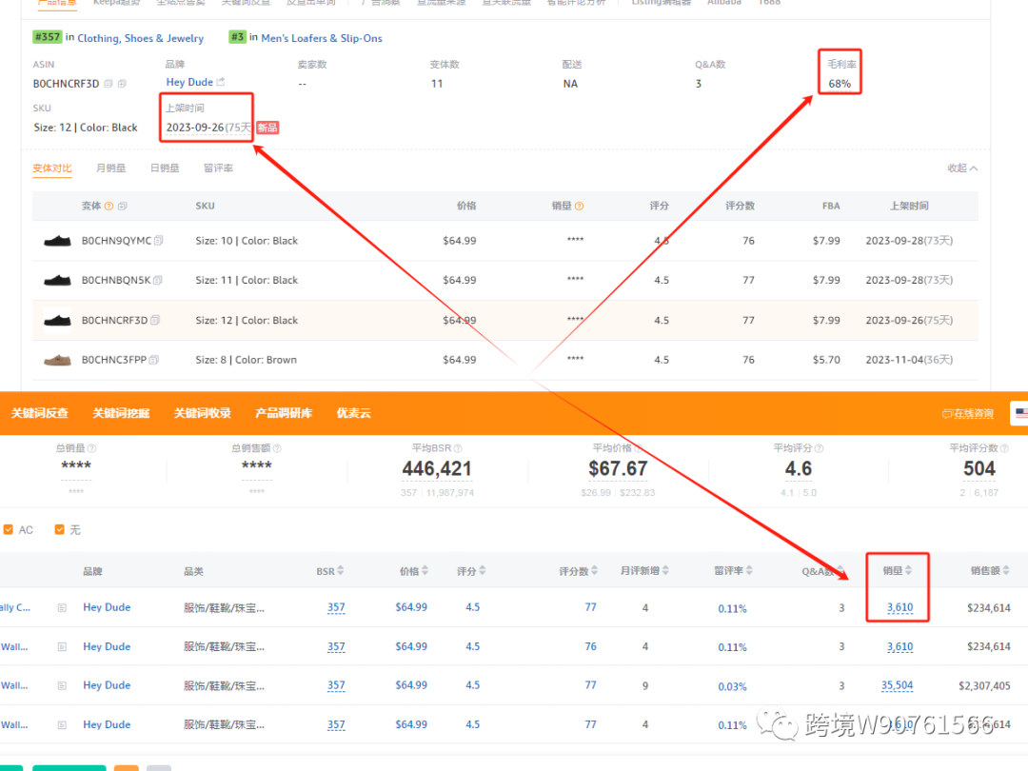Screen dimensions: 1028x771
Task: Collapse the variant panel with 收起
Action: click(x=962, y=168)
